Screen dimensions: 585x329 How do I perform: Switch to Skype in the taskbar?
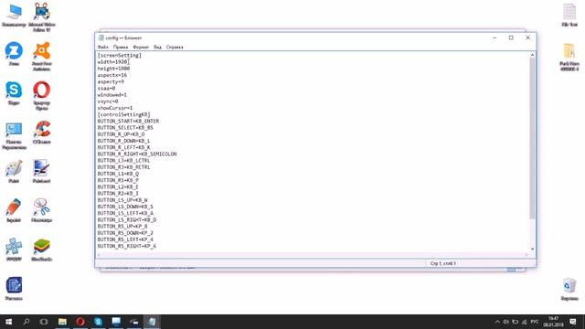(98, 322)
